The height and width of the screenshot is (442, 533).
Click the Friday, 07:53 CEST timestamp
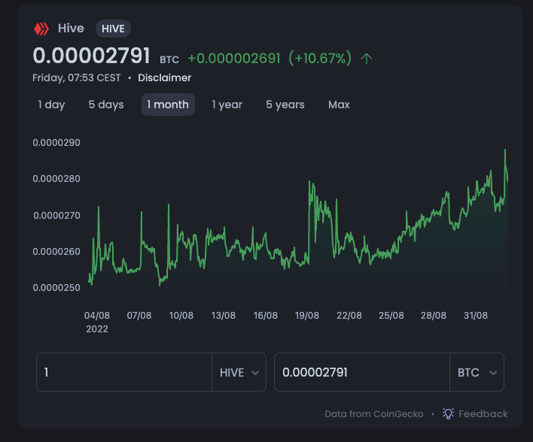[77, 77]
